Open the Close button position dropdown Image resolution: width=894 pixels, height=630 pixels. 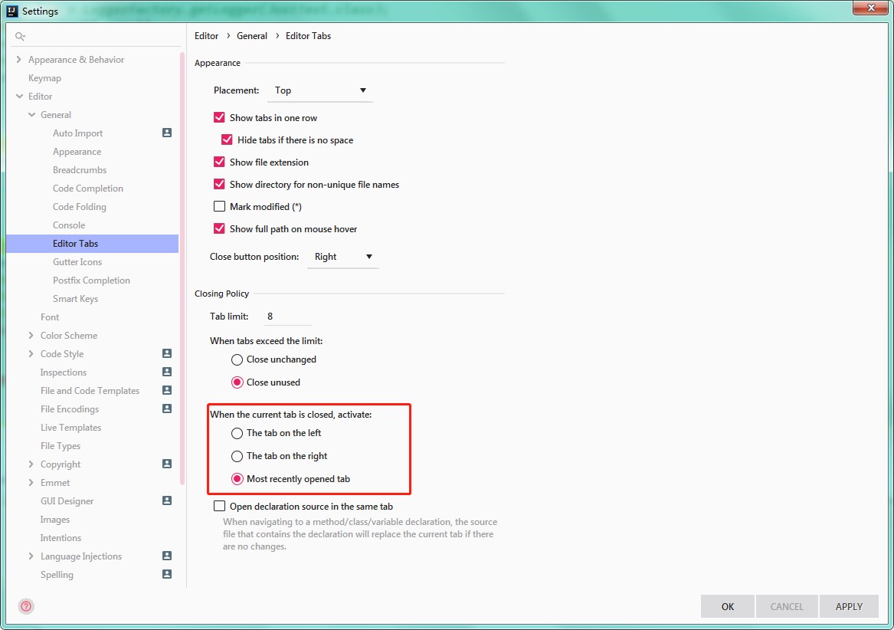pos(368,257)
